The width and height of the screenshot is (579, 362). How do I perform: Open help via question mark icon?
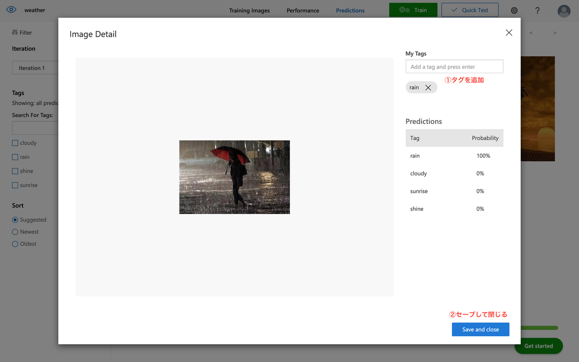537,10
